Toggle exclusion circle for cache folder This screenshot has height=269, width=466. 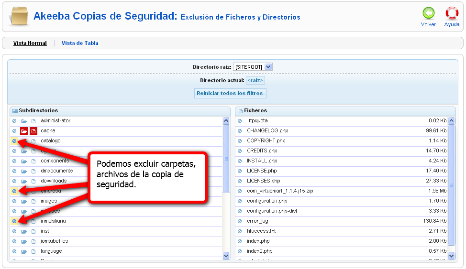14,131
